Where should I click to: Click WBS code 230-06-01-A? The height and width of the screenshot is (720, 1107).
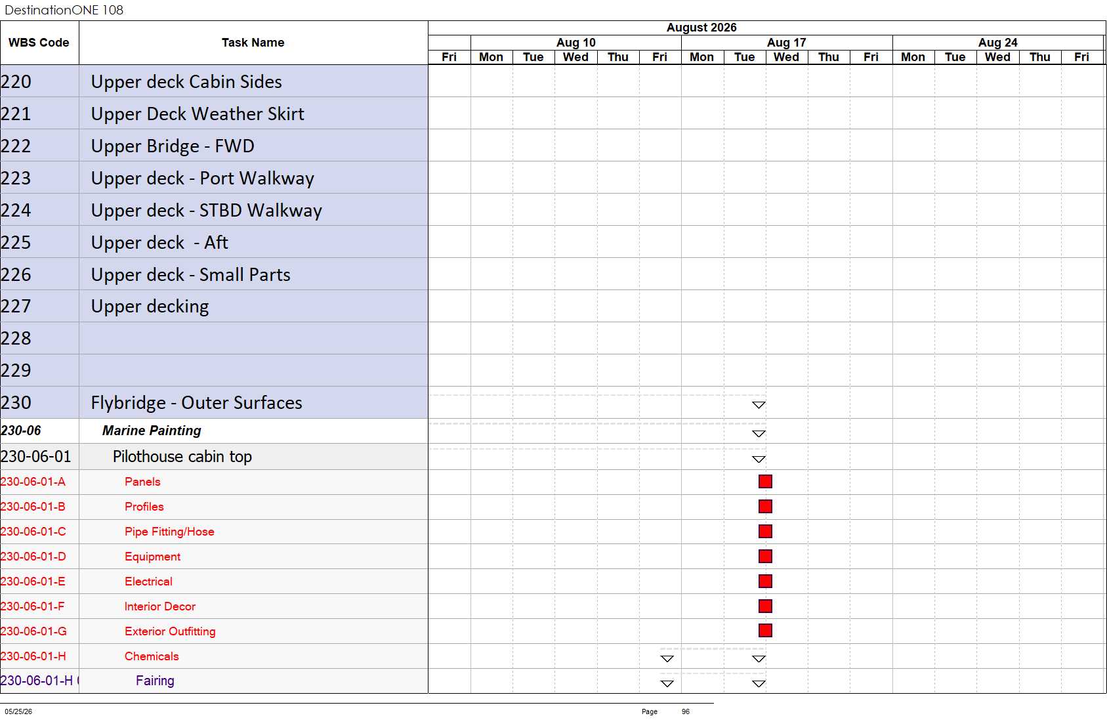33,482
